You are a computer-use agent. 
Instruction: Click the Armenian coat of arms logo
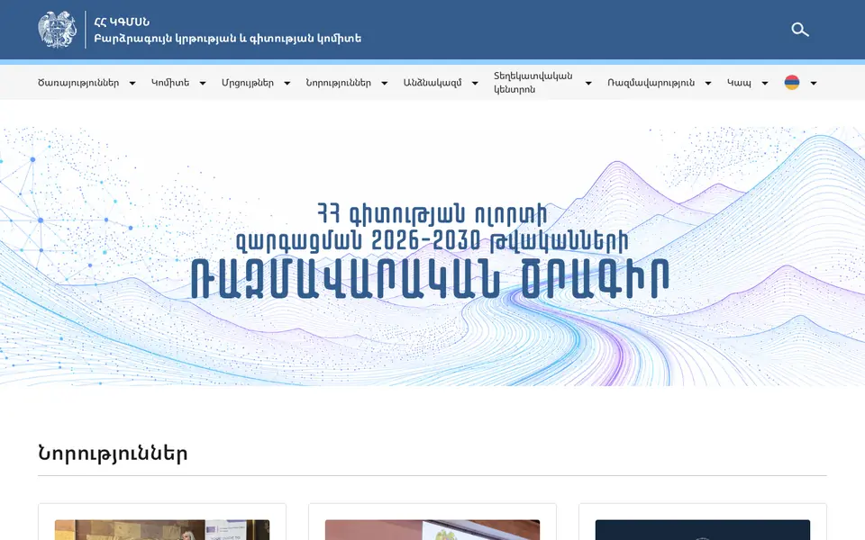tap(58, 29)
